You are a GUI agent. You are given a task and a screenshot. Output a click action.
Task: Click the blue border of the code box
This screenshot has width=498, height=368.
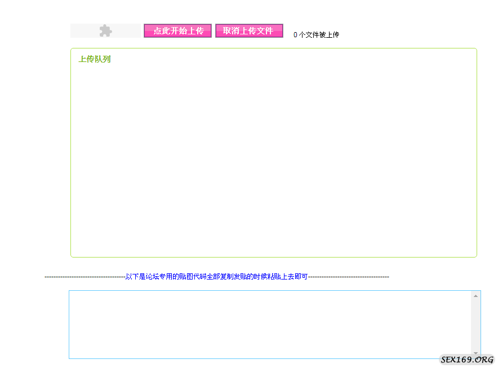(68, 324)
